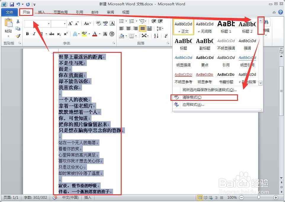Toggle bold formatting
285x202 pixels.
tap(28, 34)
